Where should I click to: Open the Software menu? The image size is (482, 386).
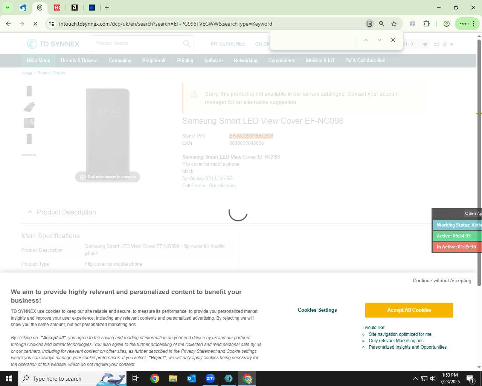pyautogui.click(x=213, y=60)
